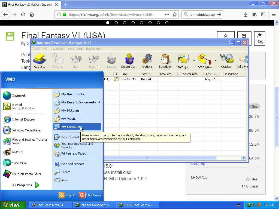279x209 pixels.
Task: Open the Tasks menu in IDM
Action: click(36, 49)
